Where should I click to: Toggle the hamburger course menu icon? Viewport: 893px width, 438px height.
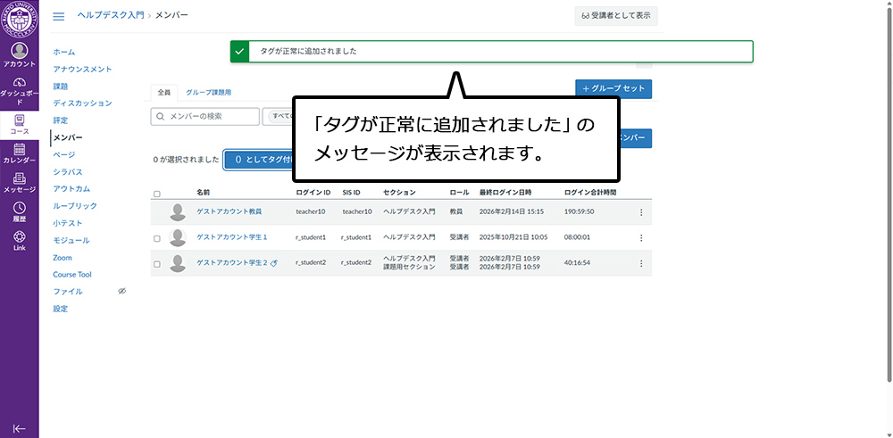(x=59, y=16)
